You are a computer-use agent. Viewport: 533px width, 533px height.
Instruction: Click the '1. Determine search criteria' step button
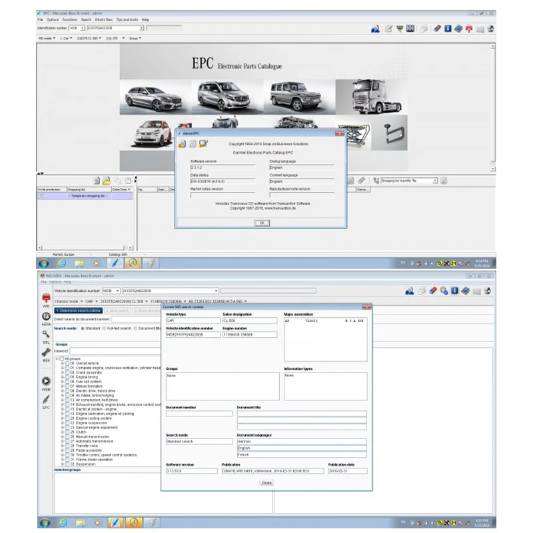(79, 310)
